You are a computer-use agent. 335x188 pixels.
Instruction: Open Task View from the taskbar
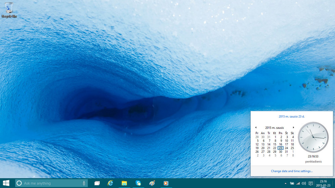point(97,183)
